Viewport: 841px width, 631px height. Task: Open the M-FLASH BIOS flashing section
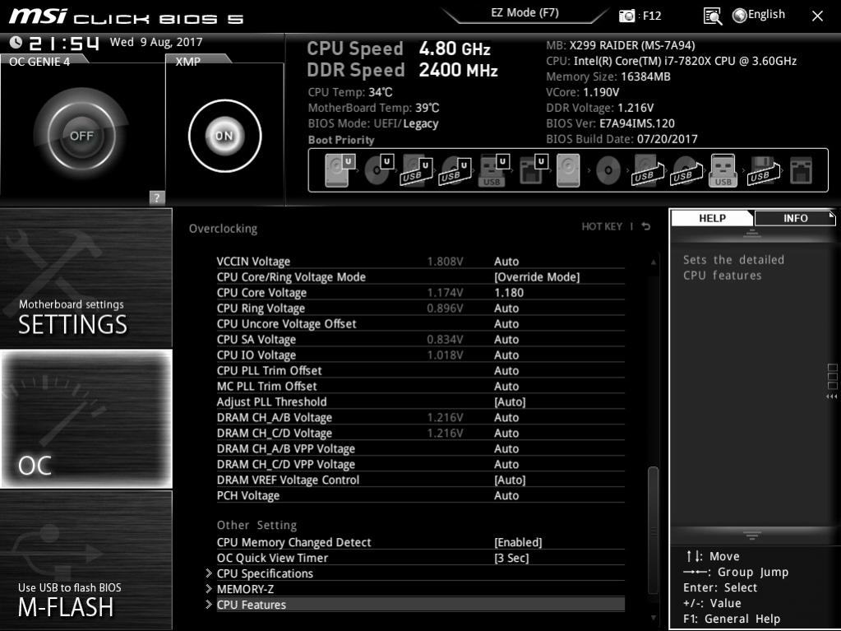coord(85,559)
